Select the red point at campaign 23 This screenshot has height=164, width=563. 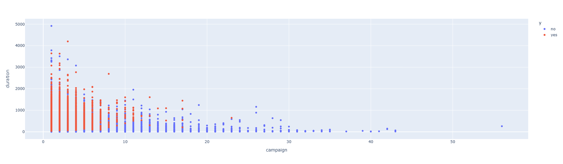[x=231, y=118]
